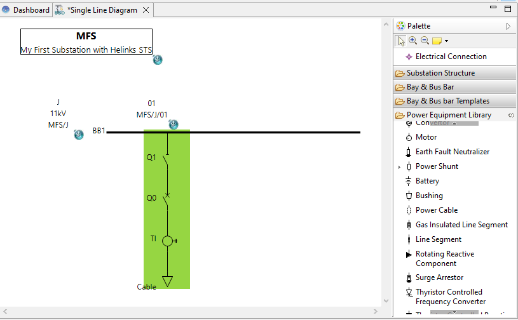Expand the Power Shunt item arrow
Image resolution: width=518 pixels, height=320 pixels.
pyautogui.click(x=399, y=167)
